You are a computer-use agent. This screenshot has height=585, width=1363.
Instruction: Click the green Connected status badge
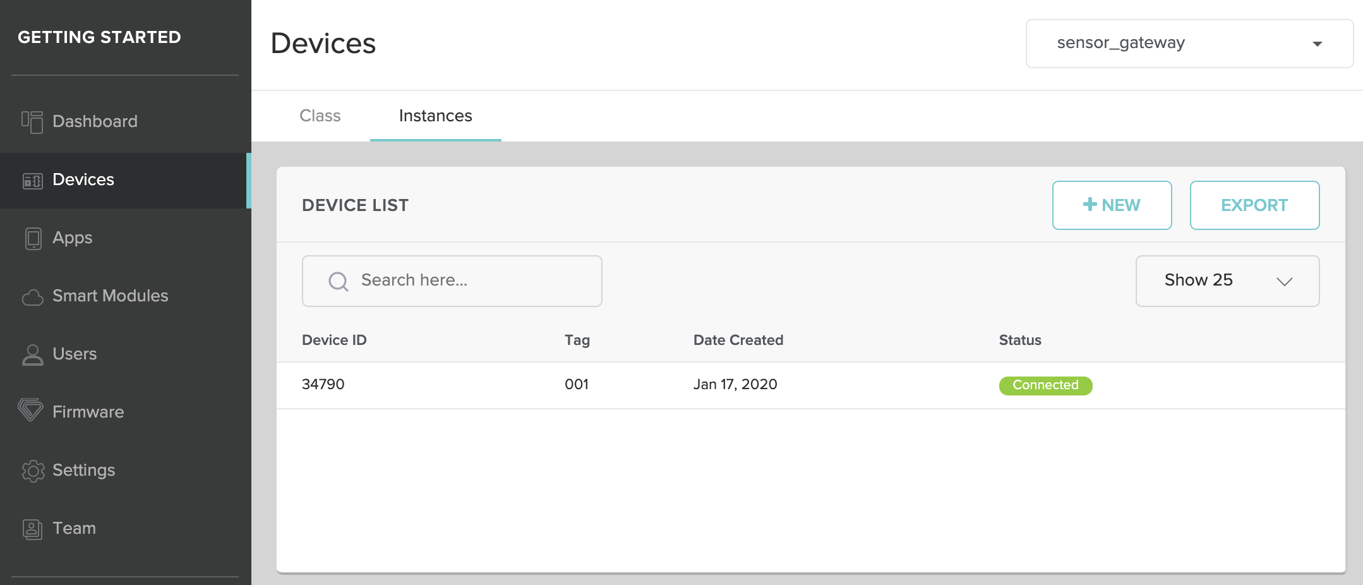click(x=1045, y=385)
